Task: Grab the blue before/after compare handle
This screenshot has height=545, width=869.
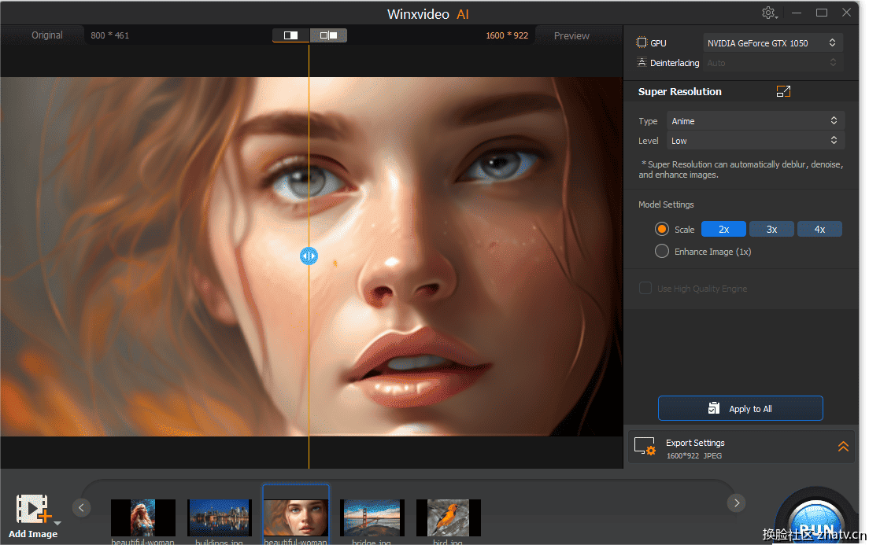Action: [309, 256]
